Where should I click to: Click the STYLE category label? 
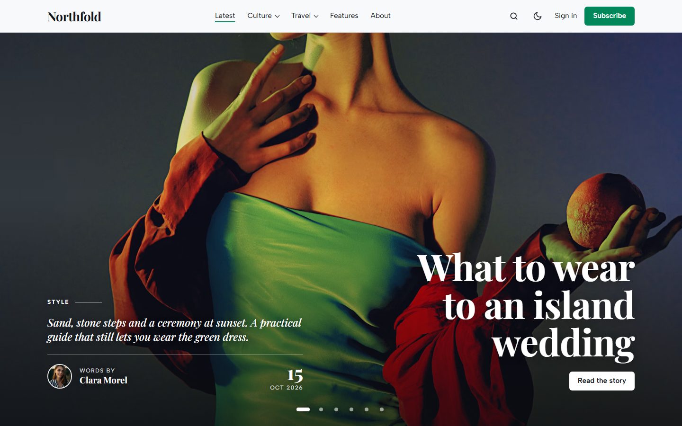coord(58,302)
